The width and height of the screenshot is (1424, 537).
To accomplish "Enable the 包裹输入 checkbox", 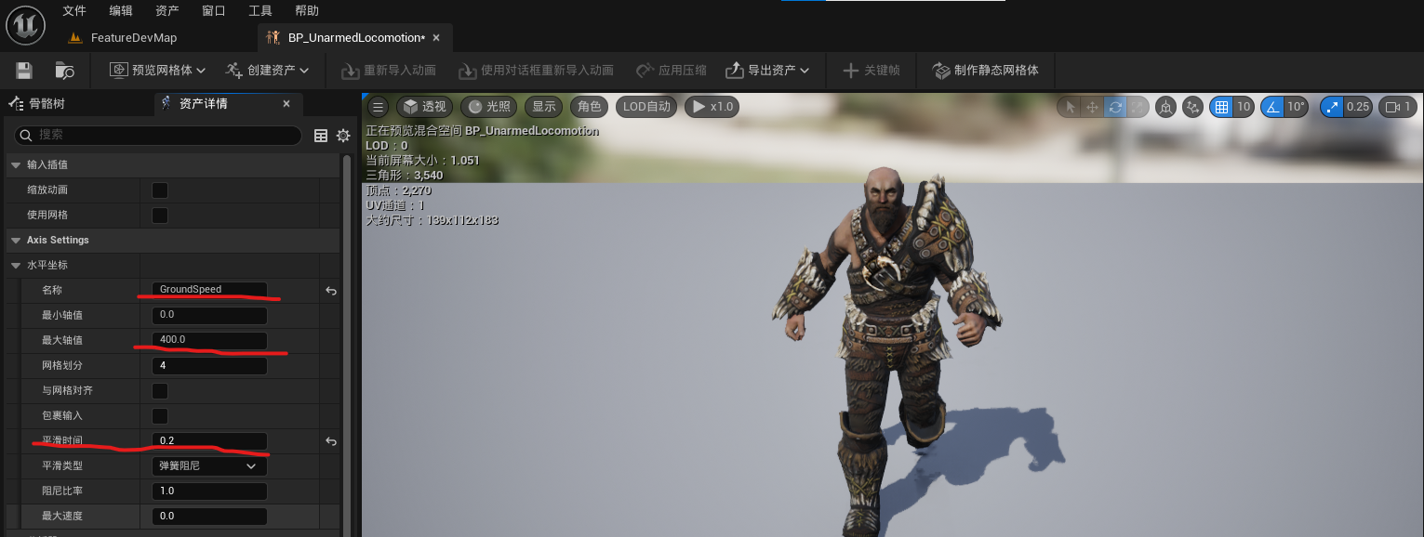I will pyautogui.click(x=160, y=416).
